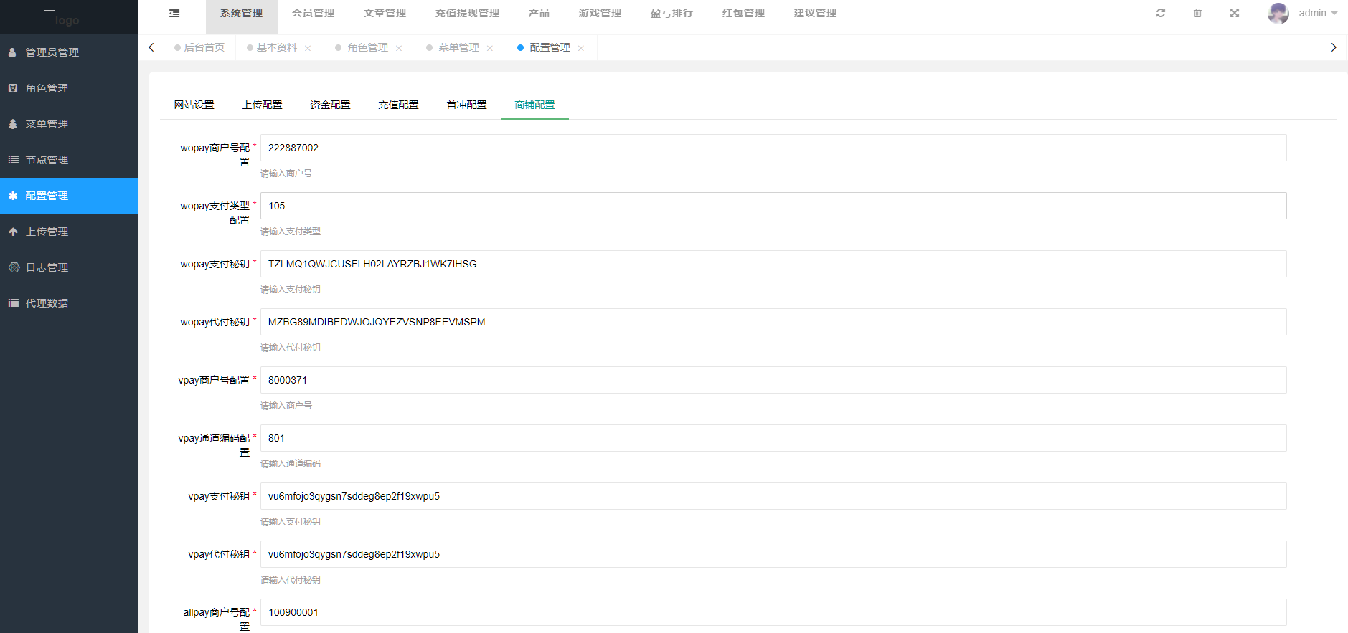Click the refresh icon in top bar

click(1160, 14)
